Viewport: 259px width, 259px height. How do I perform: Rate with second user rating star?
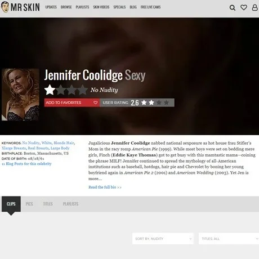(151, 102)
